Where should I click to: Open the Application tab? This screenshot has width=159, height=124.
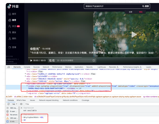(79, 67)
